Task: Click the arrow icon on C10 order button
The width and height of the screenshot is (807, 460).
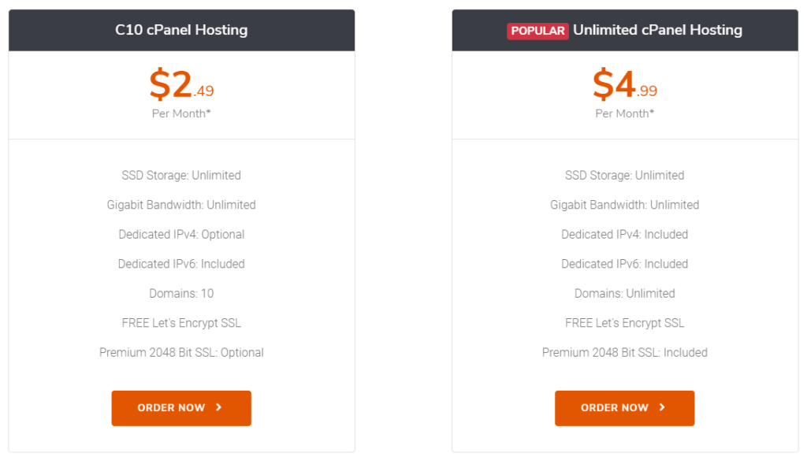Action: click(x=219, y=407)
